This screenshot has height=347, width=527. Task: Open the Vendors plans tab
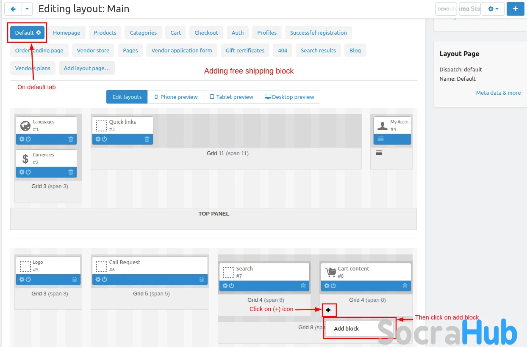point(33,68)
